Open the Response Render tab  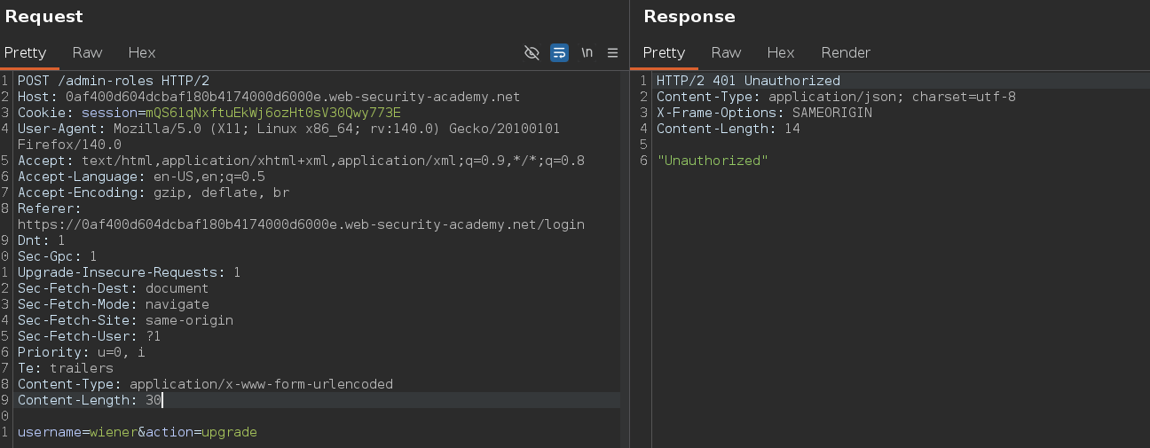(846, 52)
